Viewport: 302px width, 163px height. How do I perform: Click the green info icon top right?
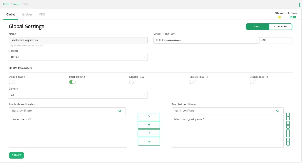[x=300, y=5]
